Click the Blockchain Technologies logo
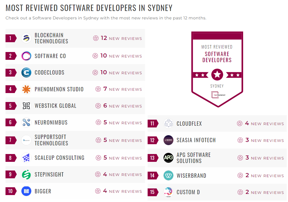Image resolution: width=288 pixels, height=202 pixels. click(26, 38)
